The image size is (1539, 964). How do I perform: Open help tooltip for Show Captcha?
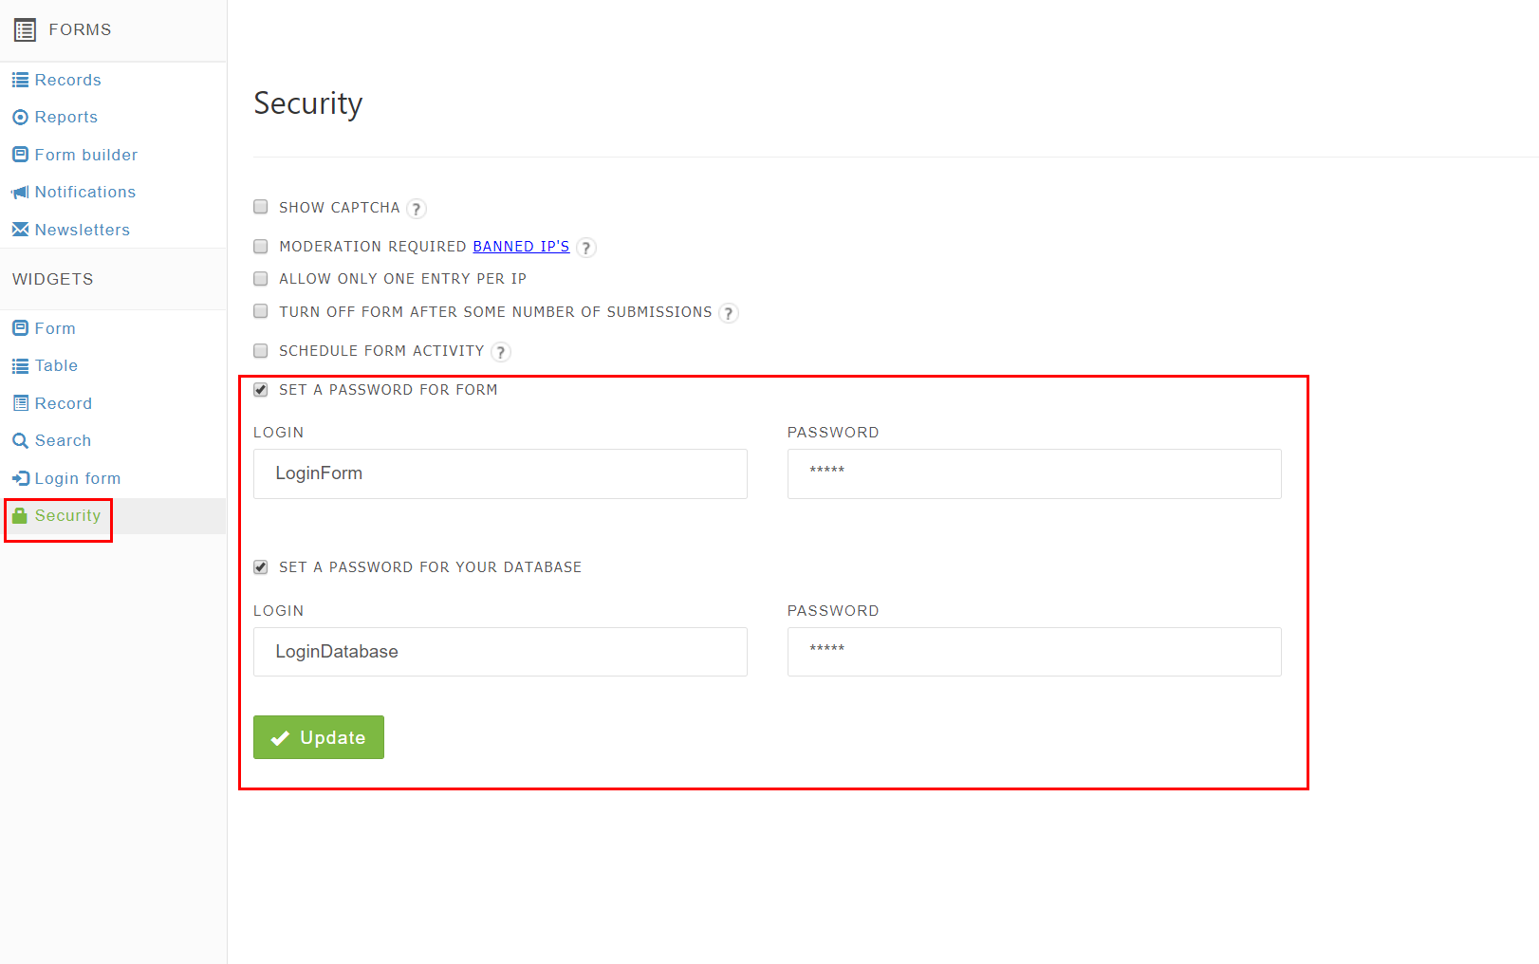click(x=417, y=209)
